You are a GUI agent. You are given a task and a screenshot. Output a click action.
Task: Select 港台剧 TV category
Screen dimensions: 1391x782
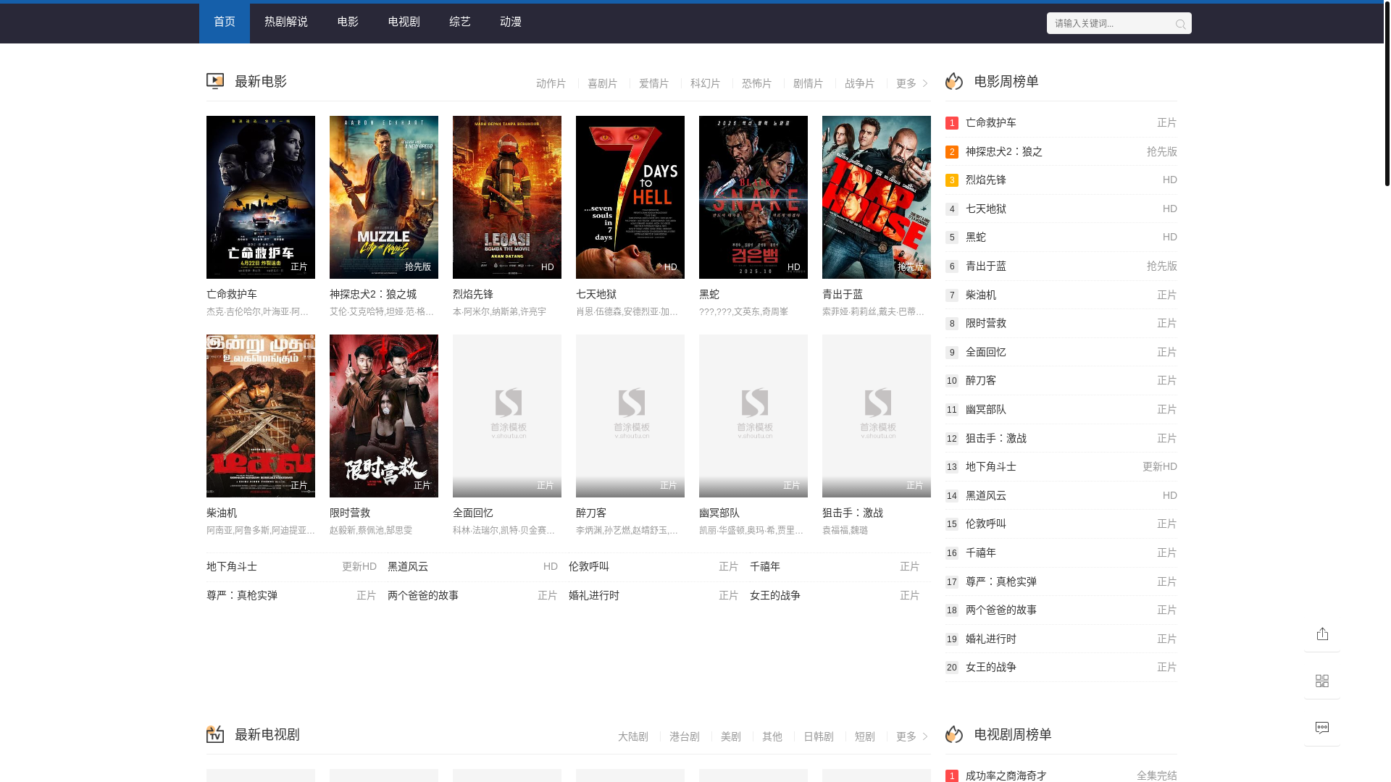685,736
